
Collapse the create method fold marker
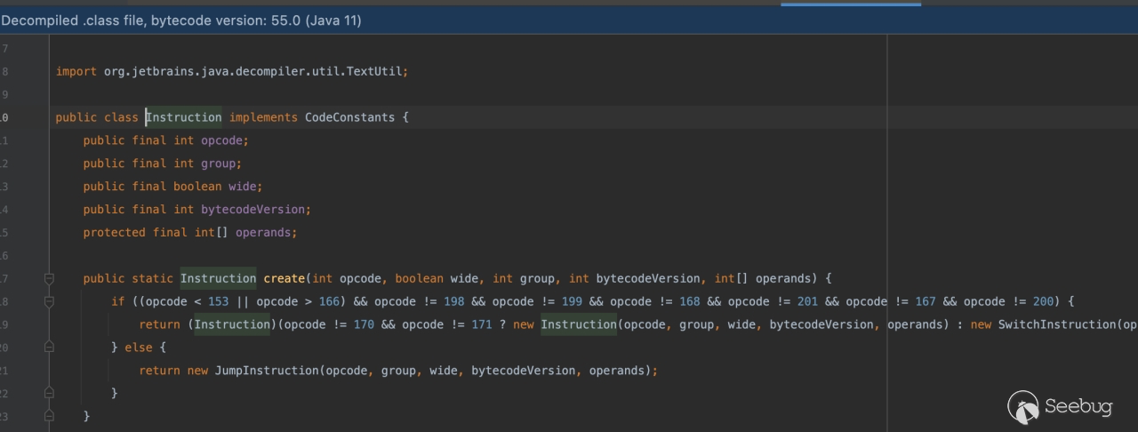point(49,279)
